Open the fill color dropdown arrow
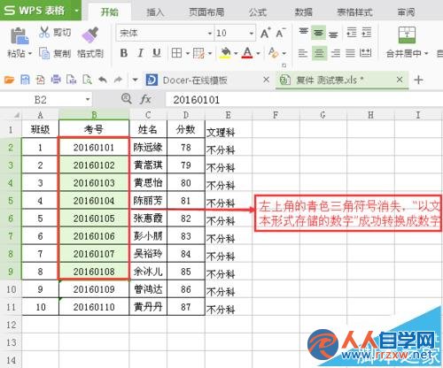The height and width of the screenshot is (368, 443). click(236, 53)
